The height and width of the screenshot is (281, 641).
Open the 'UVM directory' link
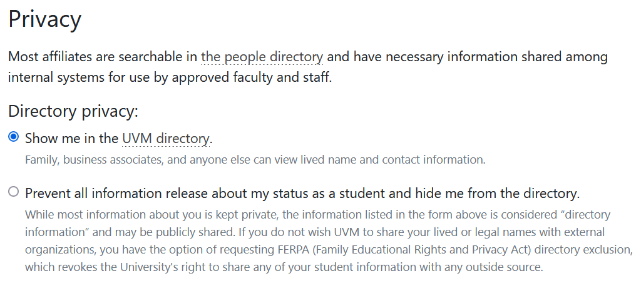(x=166, y=138)
